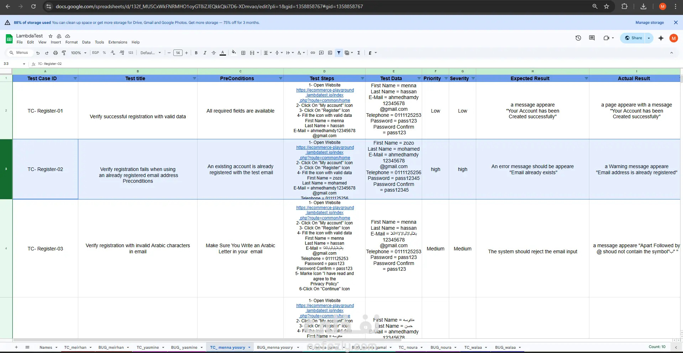
Task: Open the text color picker
Action: click(x=223, y=53)
